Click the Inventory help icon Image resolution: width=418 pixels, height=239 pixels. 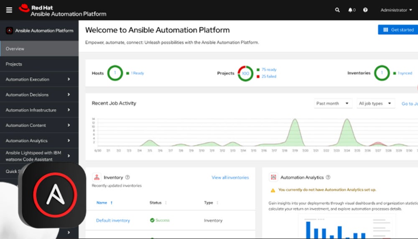click(127, 177)
